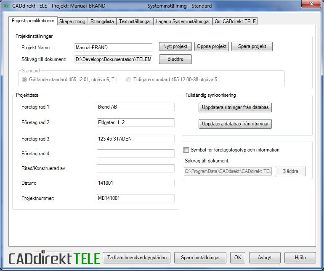The height and width of the screenshot is (271, 324).
Task: Click Uppdatera ritningar från databas
Action: pyautogui.click(x=235, y=107)
